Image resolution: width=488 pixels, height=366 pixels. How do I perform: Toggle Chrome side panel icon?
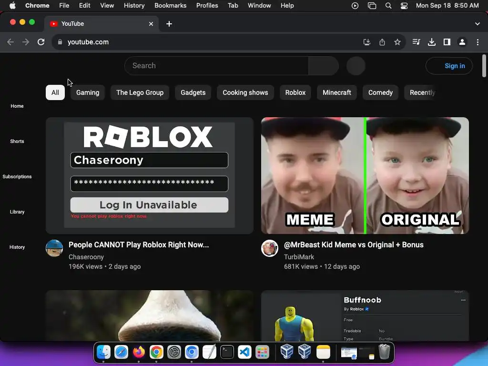point(447,42)
